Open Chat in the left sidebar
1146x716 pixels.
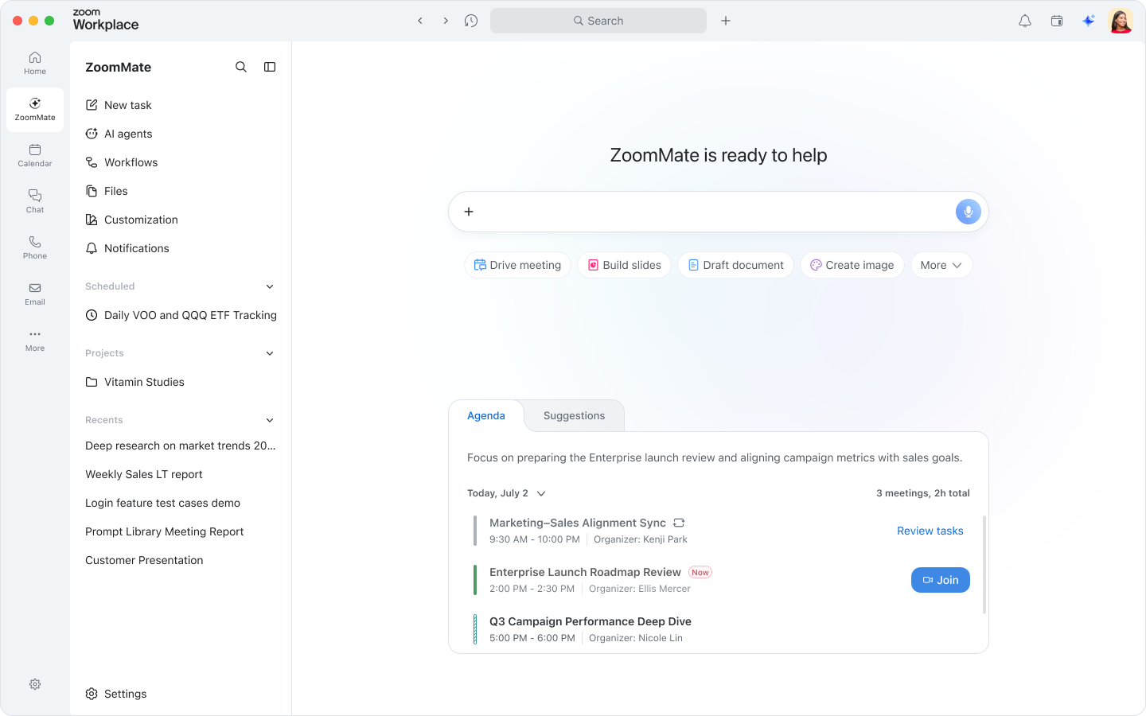35,201
